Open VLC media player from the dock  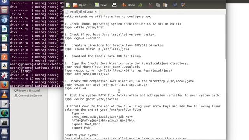[4, 94]
